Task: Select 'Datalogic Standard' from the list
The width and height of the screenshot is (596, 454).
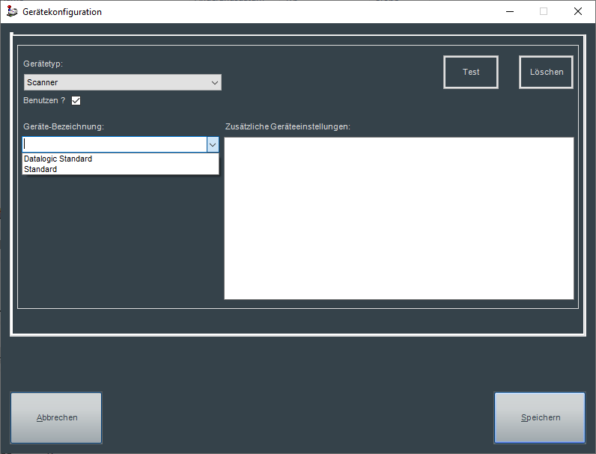Action: tap(58, 159)
